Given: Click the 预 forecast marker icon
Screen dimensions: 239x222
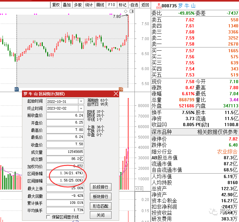Looking at the screenshot, I should [x=121, y=89].
